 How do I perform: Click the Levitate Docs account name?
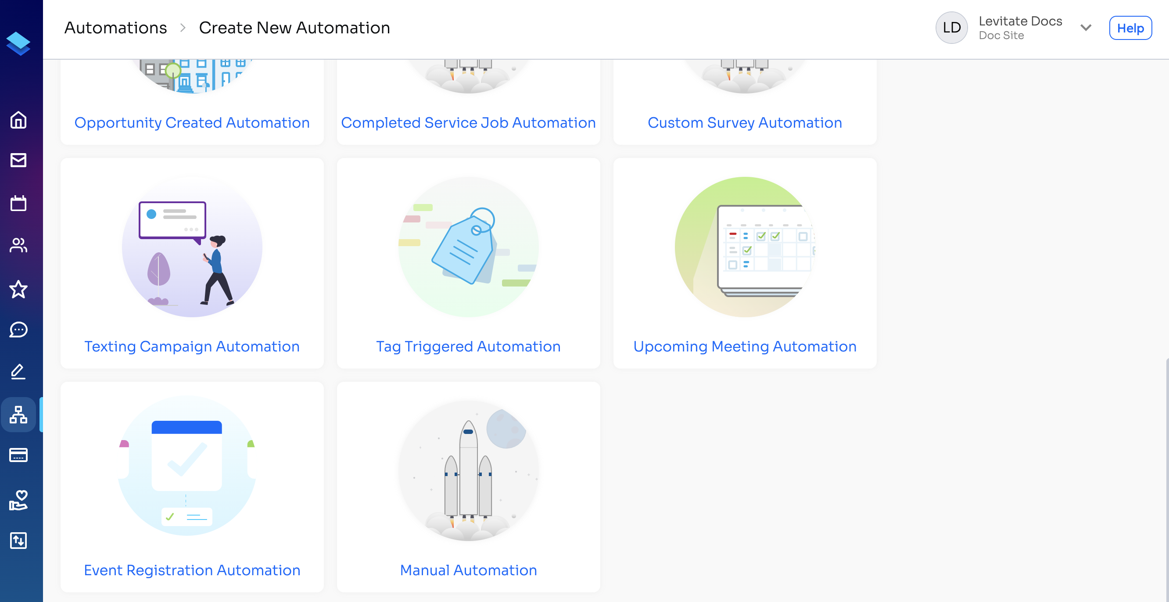coord(1020,21)
